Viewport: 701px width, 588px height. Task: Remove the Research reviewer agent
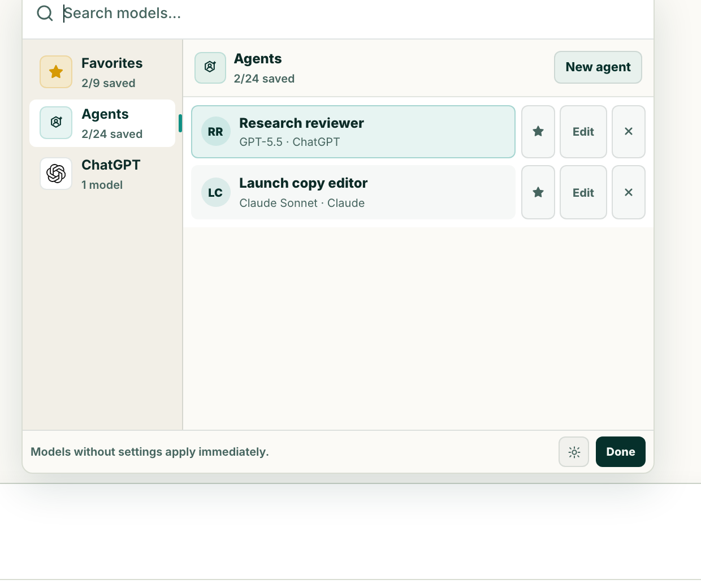tap(629, 132)
